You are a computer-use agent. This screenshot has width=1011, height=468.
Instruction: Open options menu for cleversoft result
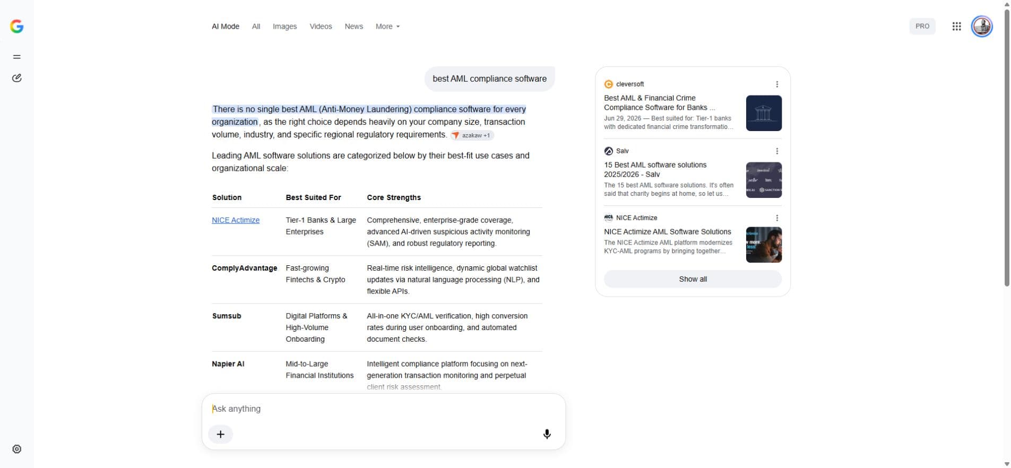pyautogui.click(x=776, y=84)
